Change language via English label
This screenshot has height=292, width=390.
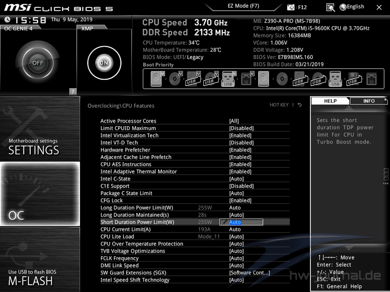pos(355,7)
